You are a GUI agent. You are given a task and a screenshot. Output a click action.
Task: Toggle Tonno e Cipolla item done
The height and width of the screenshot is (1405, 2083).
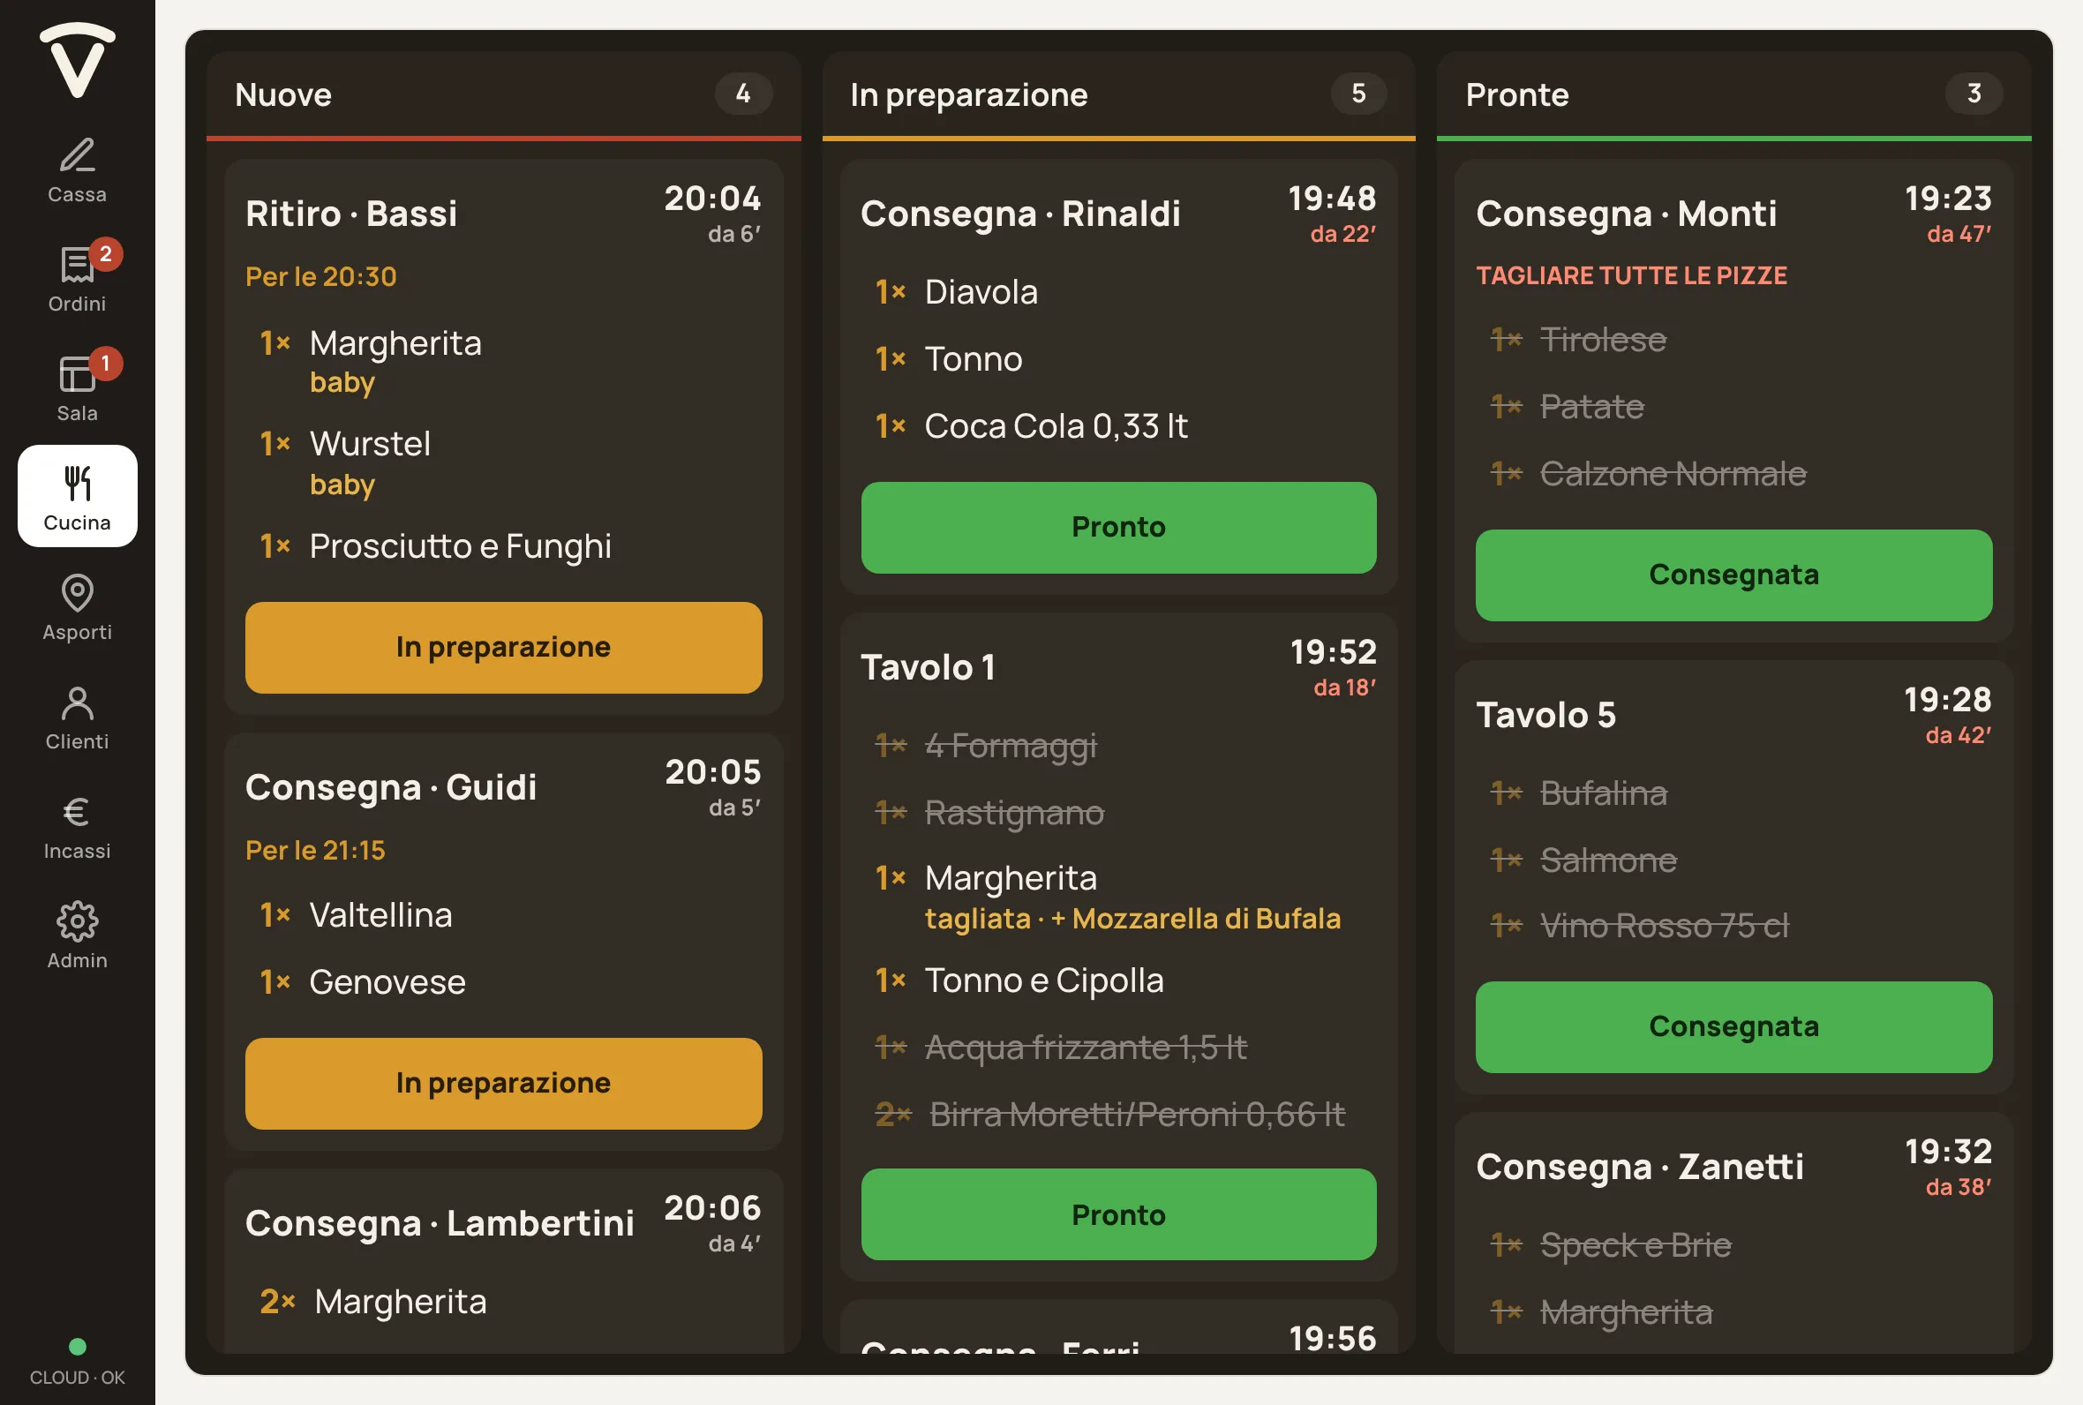click(1118, 980)
